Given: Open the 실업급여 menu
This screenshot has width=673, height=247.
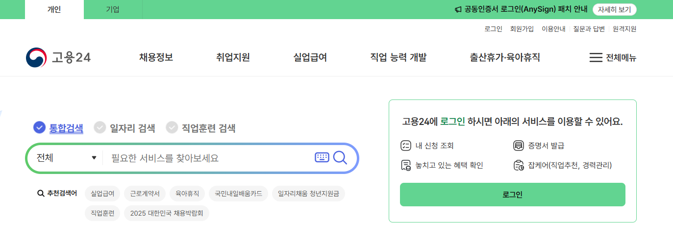Looking at the screenshot, I should tap(310, 58).
